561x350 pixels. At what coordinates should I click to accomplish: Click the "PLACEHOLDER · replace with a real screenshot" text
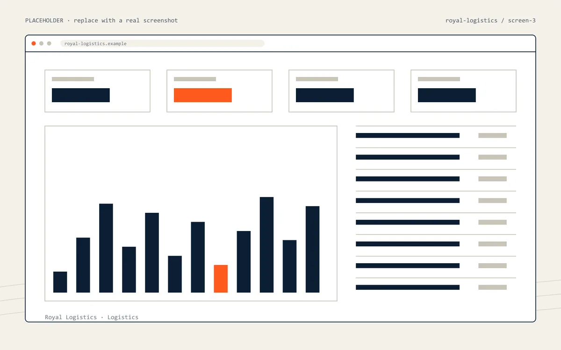pos(101,21)
